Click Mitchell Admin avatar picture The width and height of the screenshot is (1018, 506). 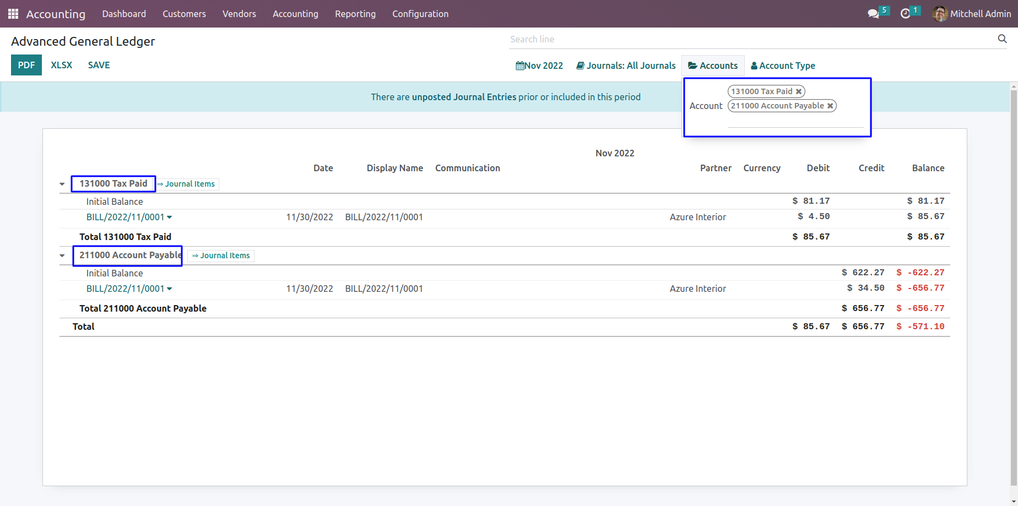tap(940, 14)
